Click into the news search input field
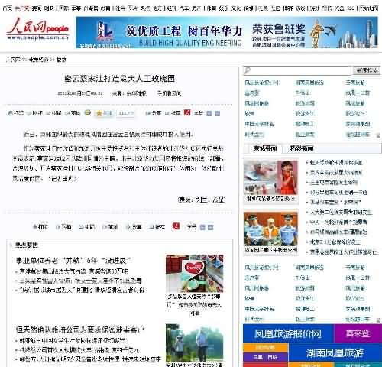 [297, 70]
